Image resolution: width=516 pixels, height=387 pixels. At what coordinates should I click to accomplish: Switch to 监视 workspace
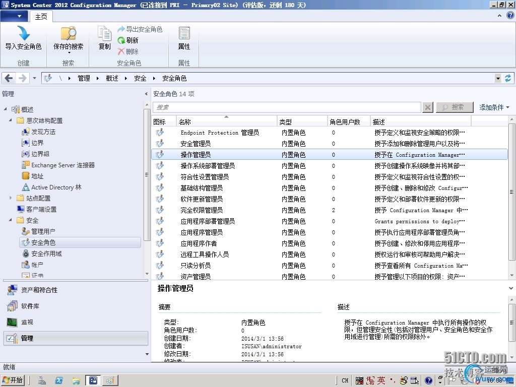click(76, 322)
